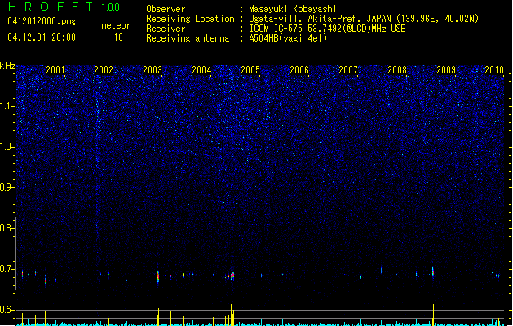Select the file name 0412012000.png
The height and width of the screenshot is (326, 513).
point(42,21)
